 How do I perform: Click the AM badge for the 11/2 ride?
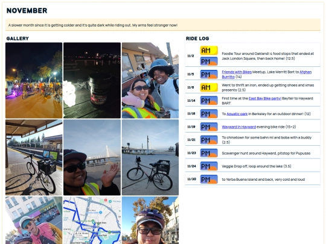point(209,51)
